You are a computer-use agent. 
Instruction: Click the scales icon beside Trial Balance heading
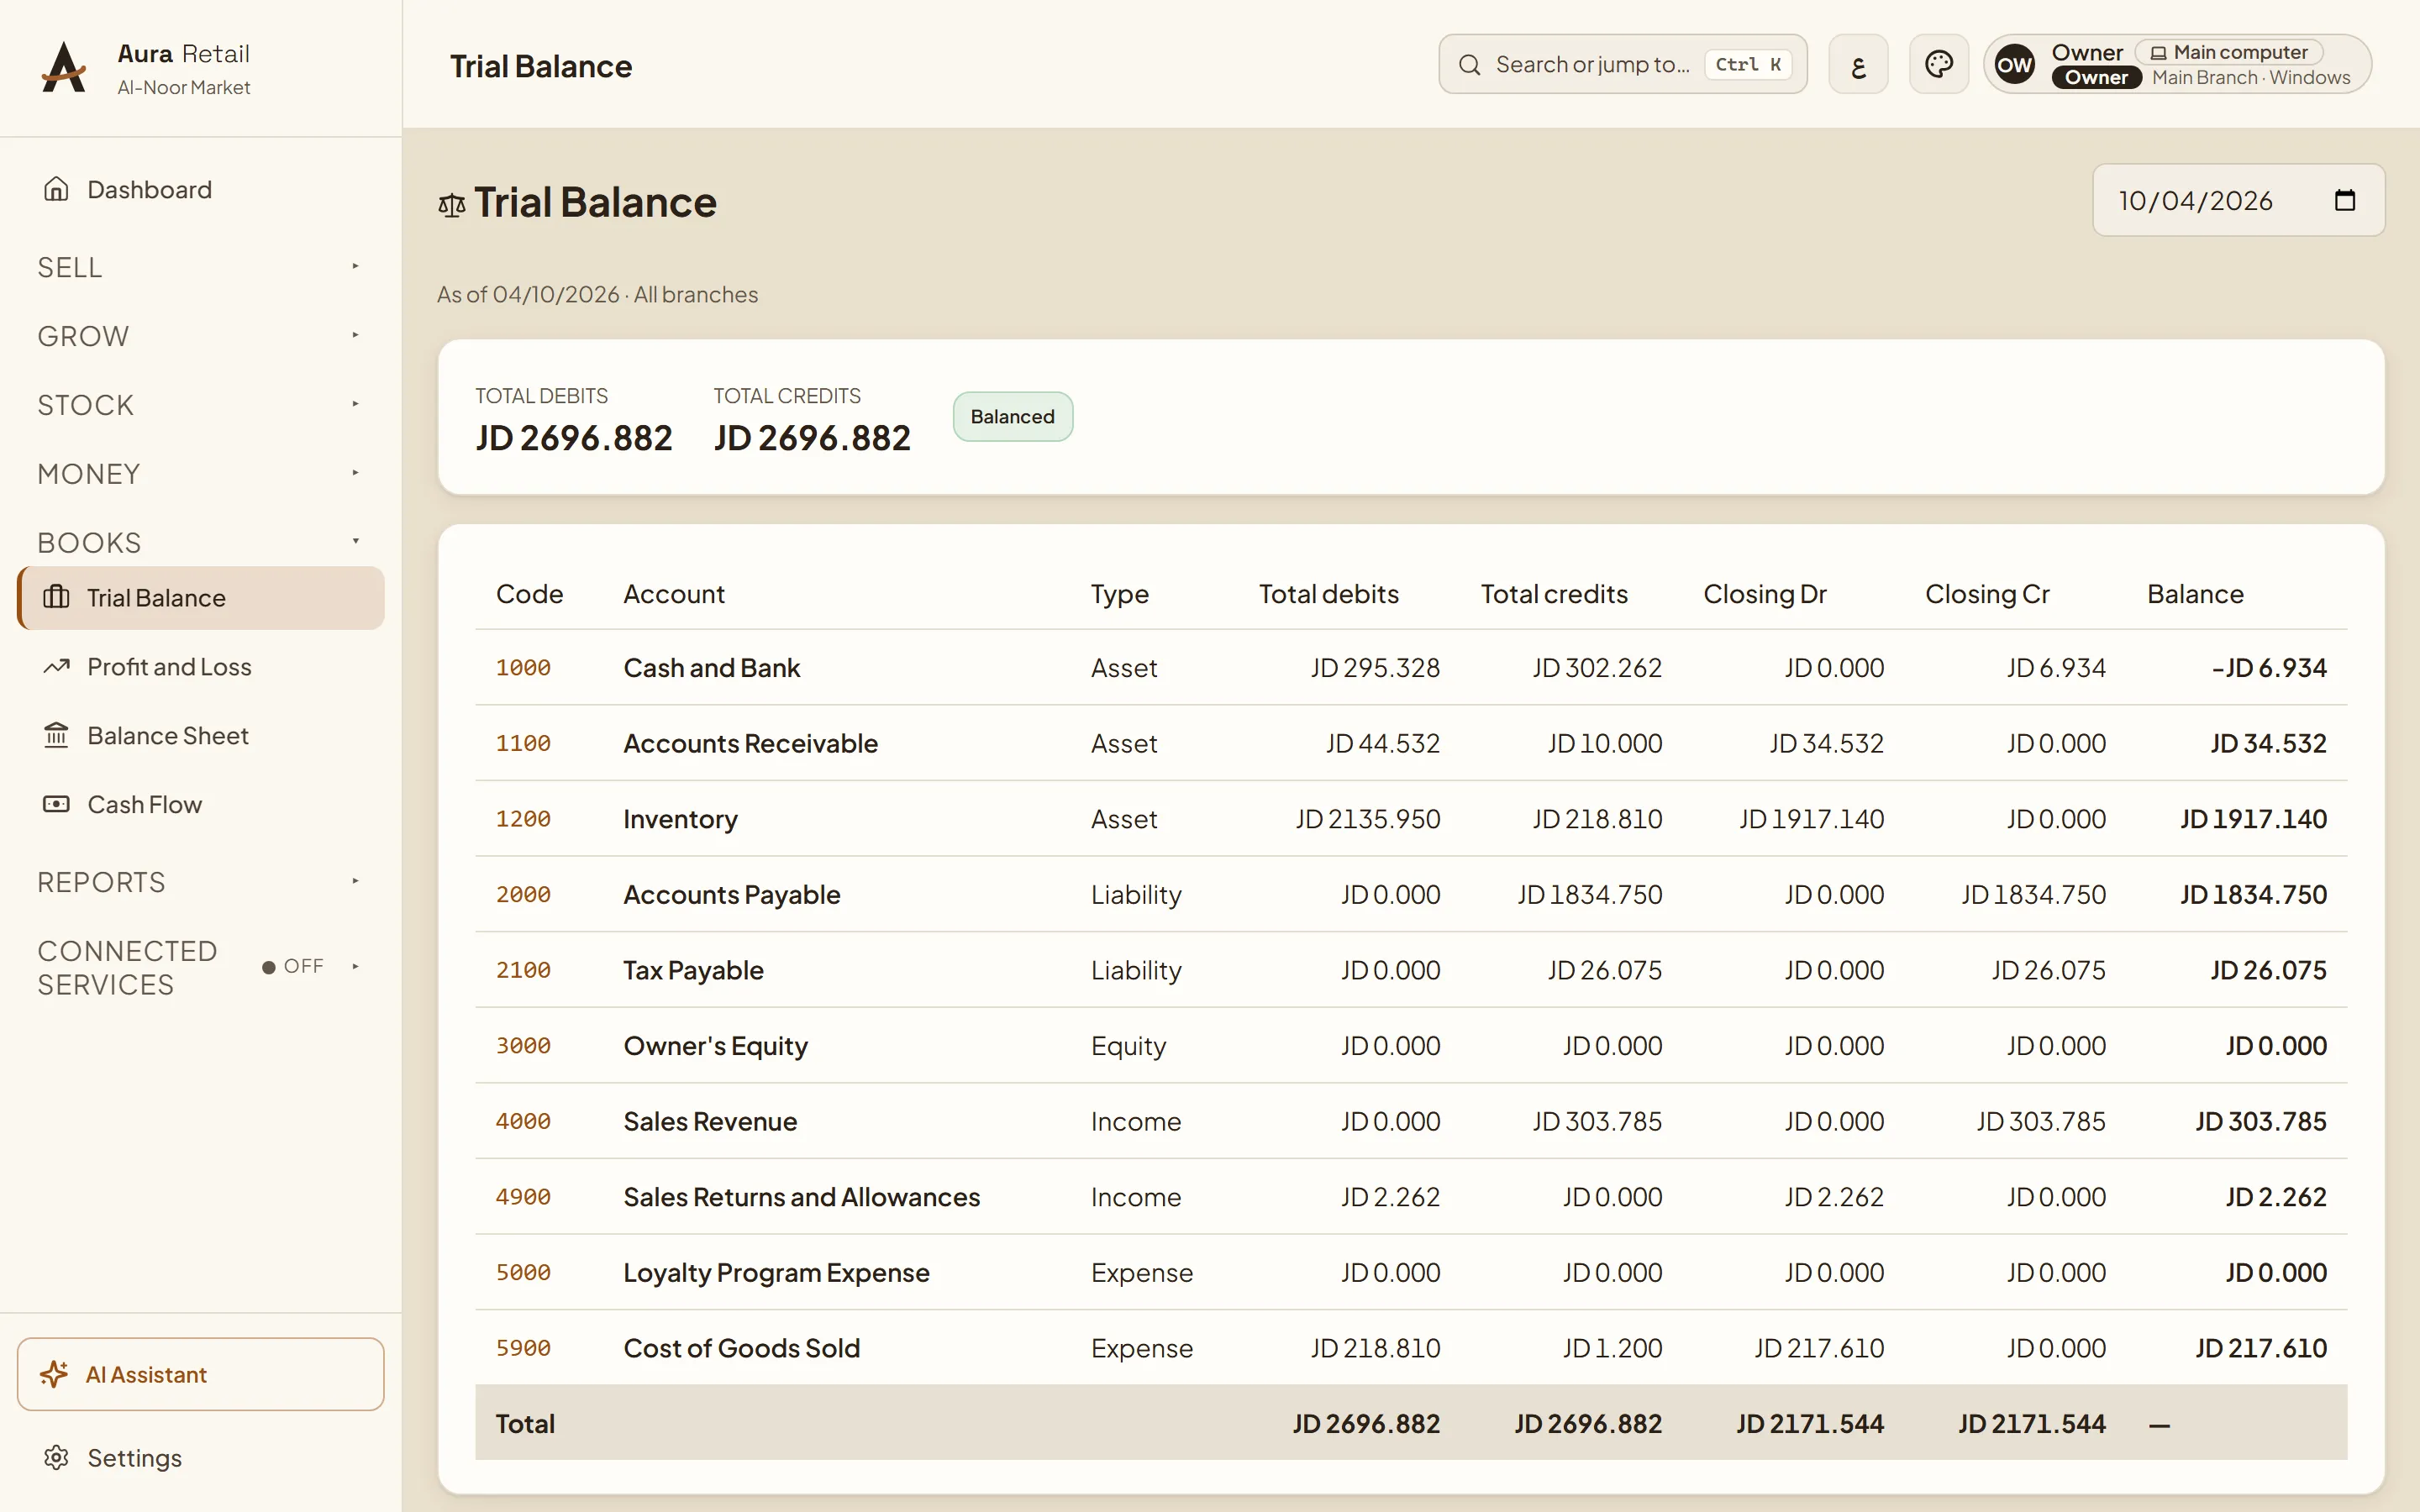coord(451,205)
